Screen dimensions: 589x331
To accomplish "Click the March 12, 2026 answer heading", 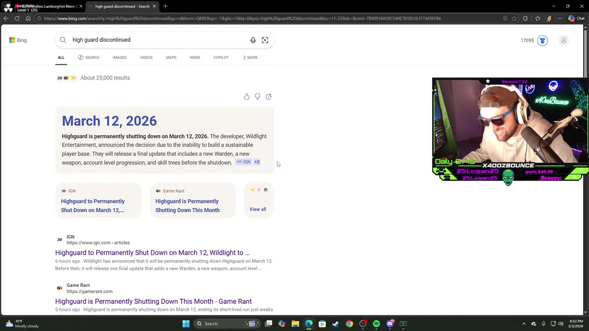I will pos(109,121).
